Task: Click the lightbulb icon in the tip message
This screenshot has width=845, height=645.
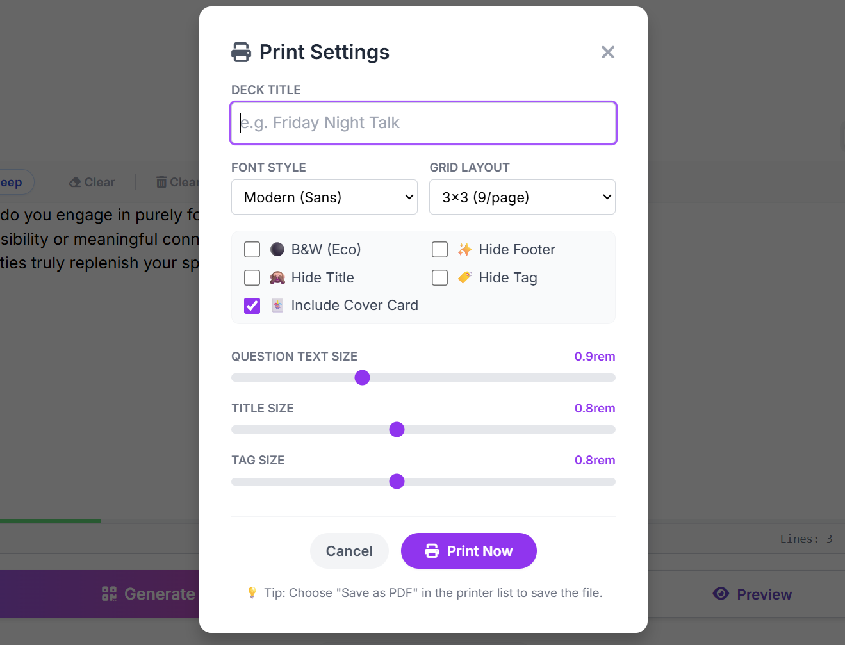Action: click(x=252, y=592)
